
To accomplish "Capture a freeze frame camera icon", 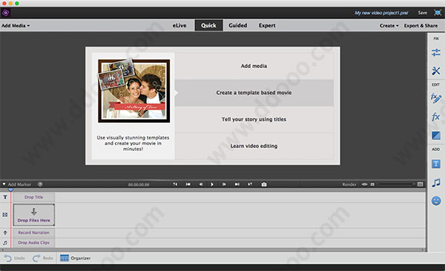I will (264, 184).
